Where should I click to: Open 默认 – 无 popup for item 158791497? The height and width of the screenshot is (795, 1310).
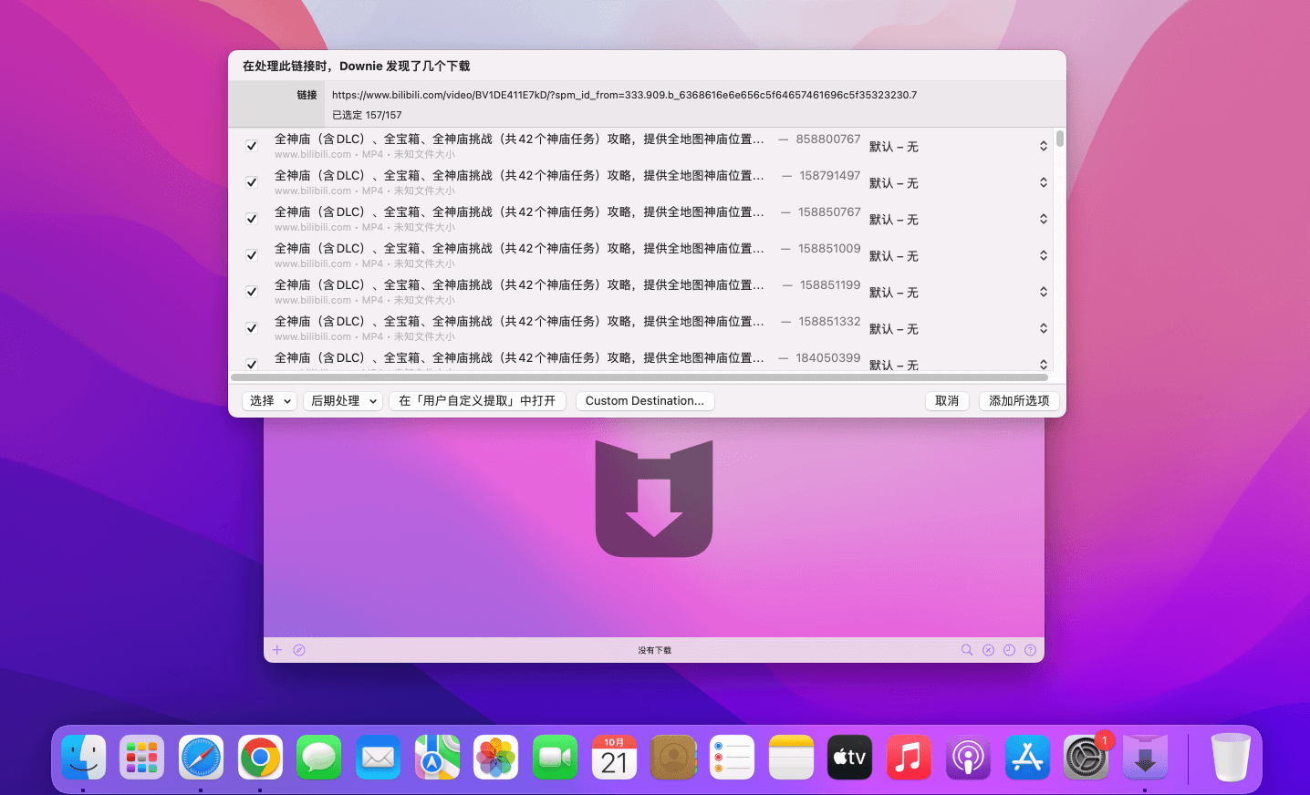[x=957, y=183]
